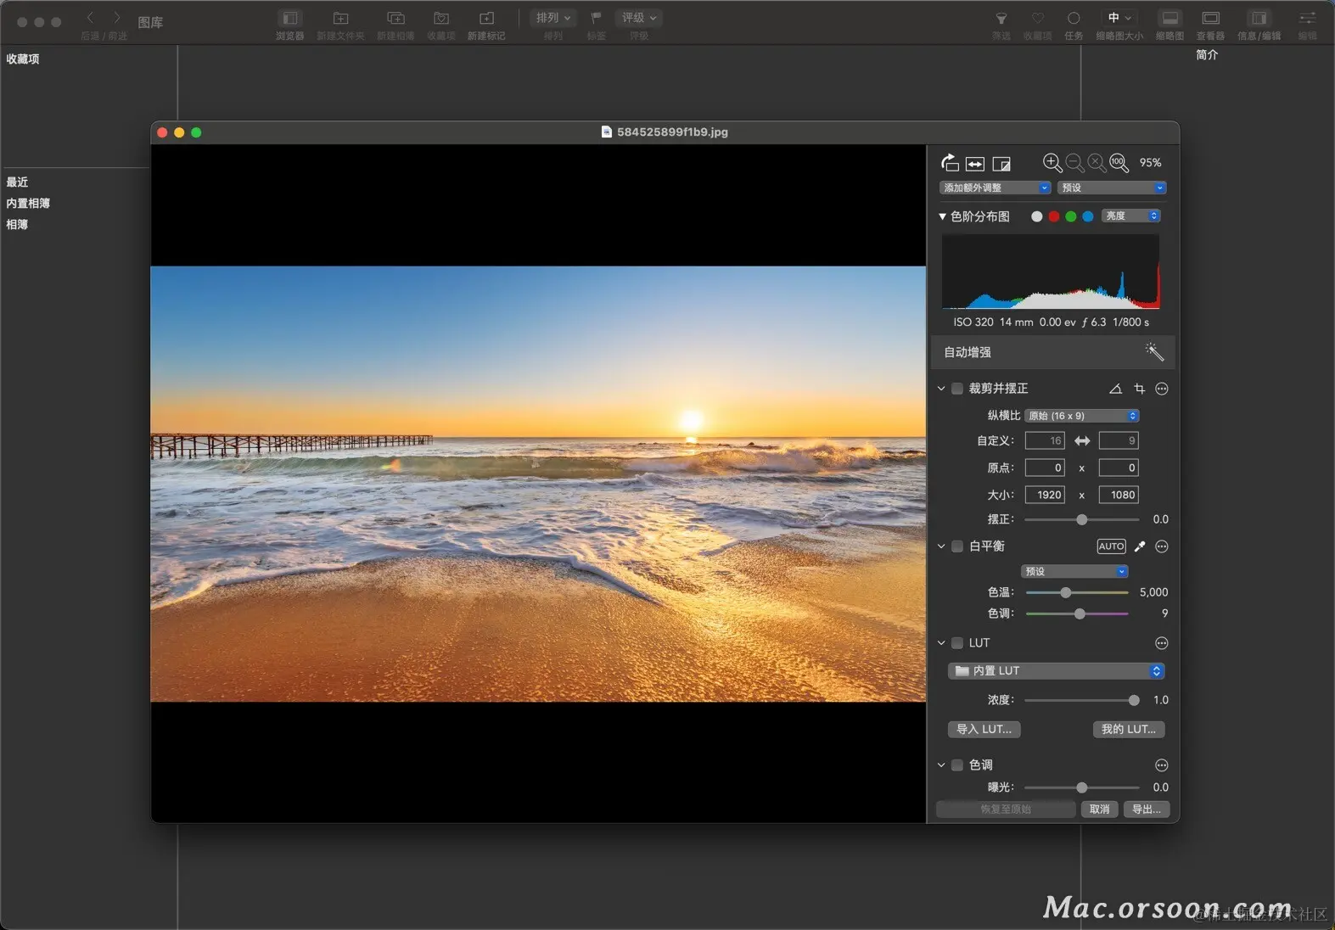Select 内置相簿 in the sidebar
This screenshot has width=1335, height=930.
tap(28, 204)
